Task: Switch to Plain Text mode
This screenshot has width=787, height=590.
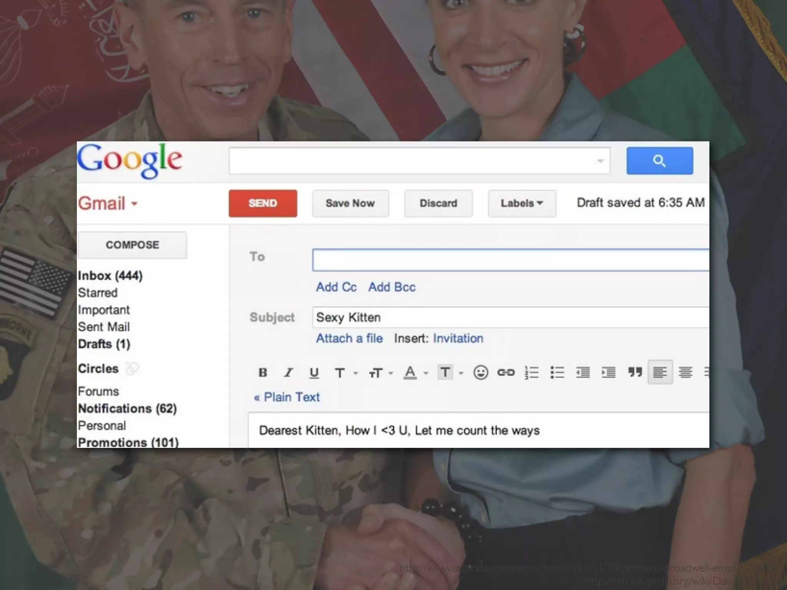Action: coord(287,397)
